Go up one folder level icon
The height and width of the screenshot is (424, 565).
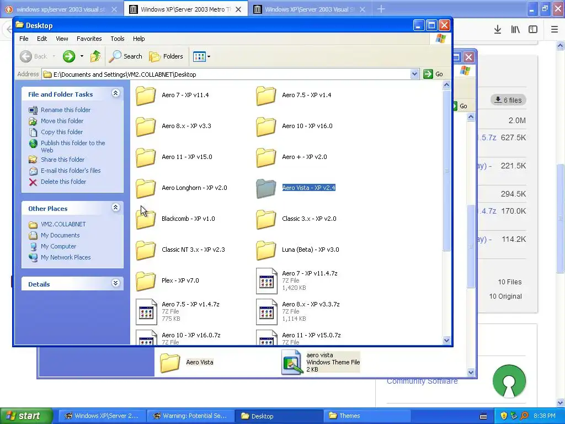(x=95, y=56)
